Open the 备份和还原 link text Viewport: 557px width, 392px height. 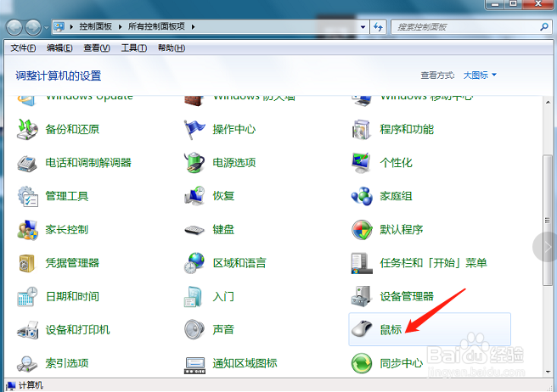click(x=72, y=129)
